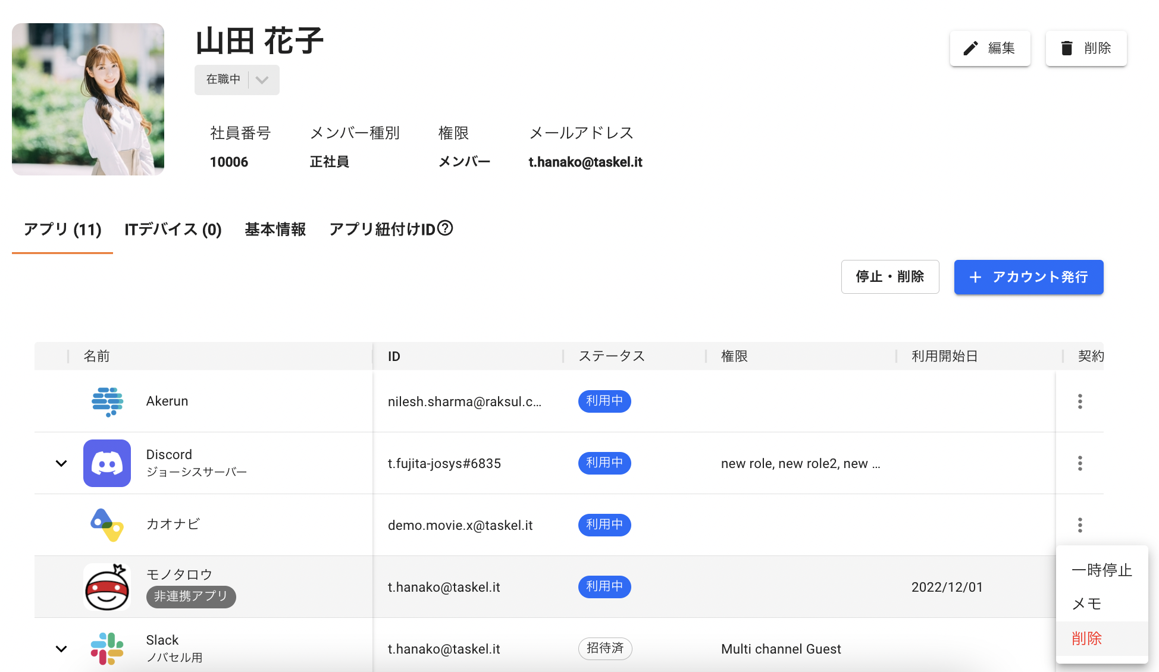The image size is (1159, 672).
Task: Switch to the 基本情報 tab
Action: [275, 230]
